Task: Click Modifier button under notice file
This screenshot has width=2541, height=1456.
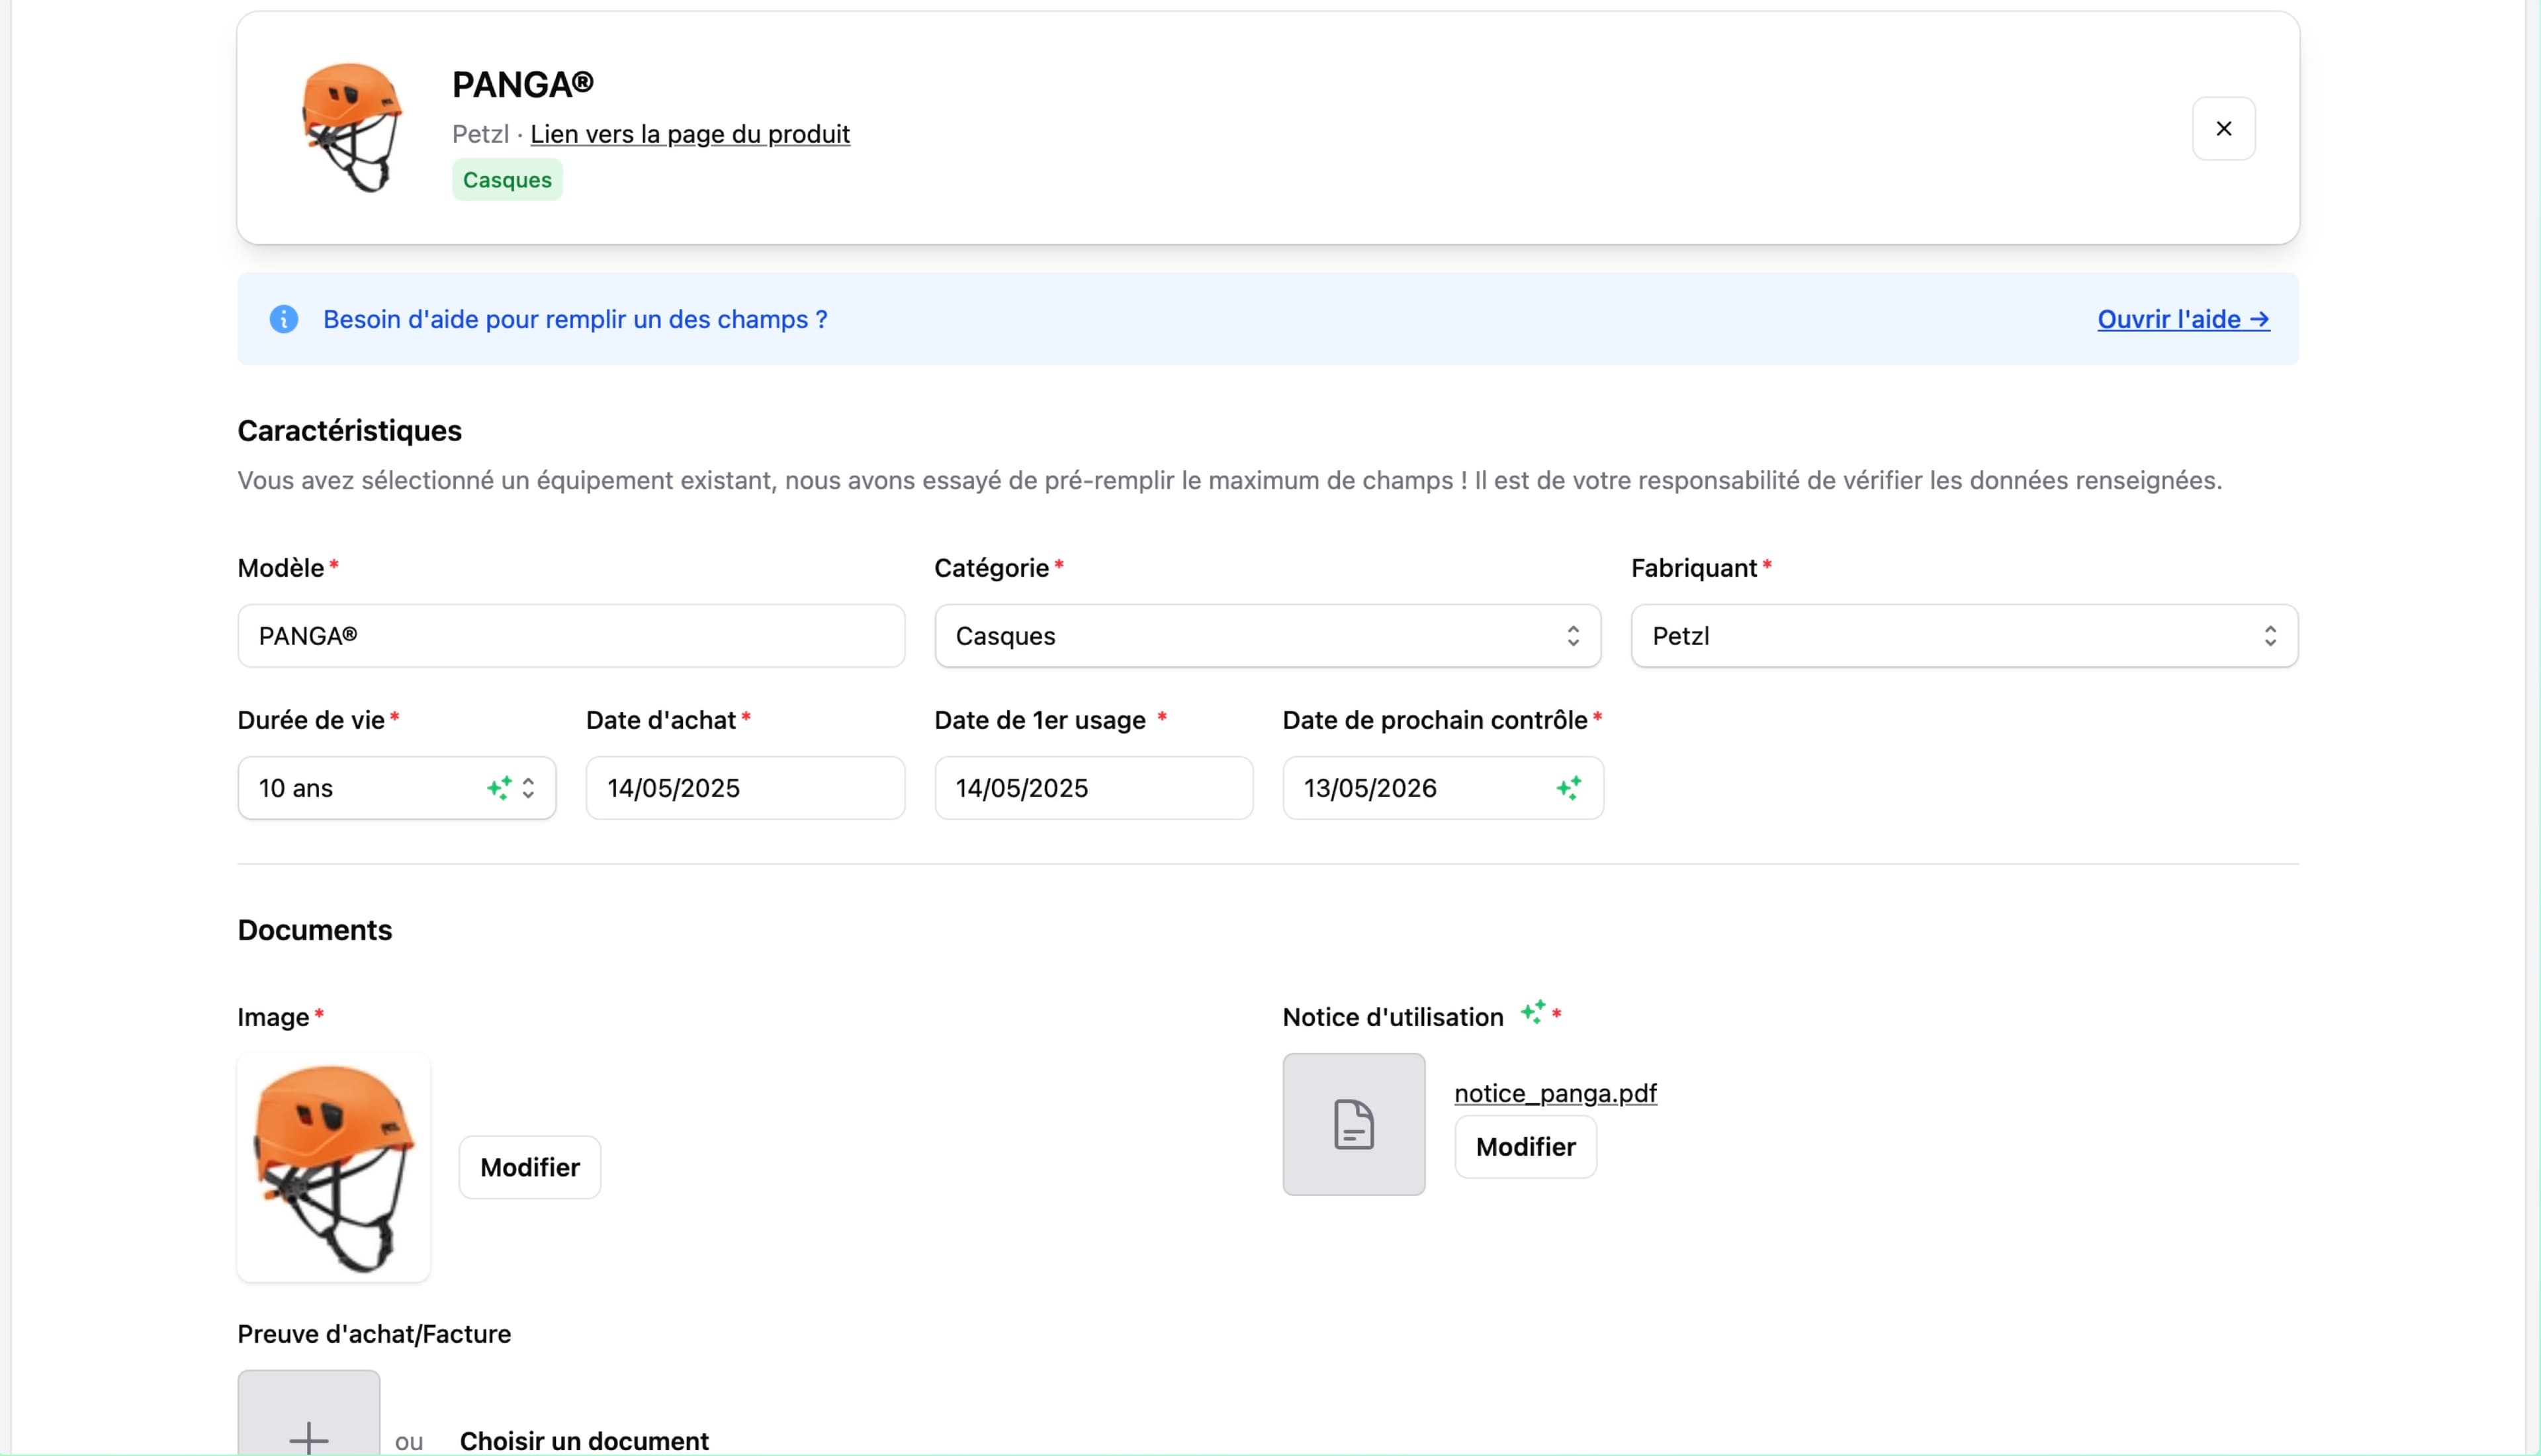Action: tap(1524, 1147)
